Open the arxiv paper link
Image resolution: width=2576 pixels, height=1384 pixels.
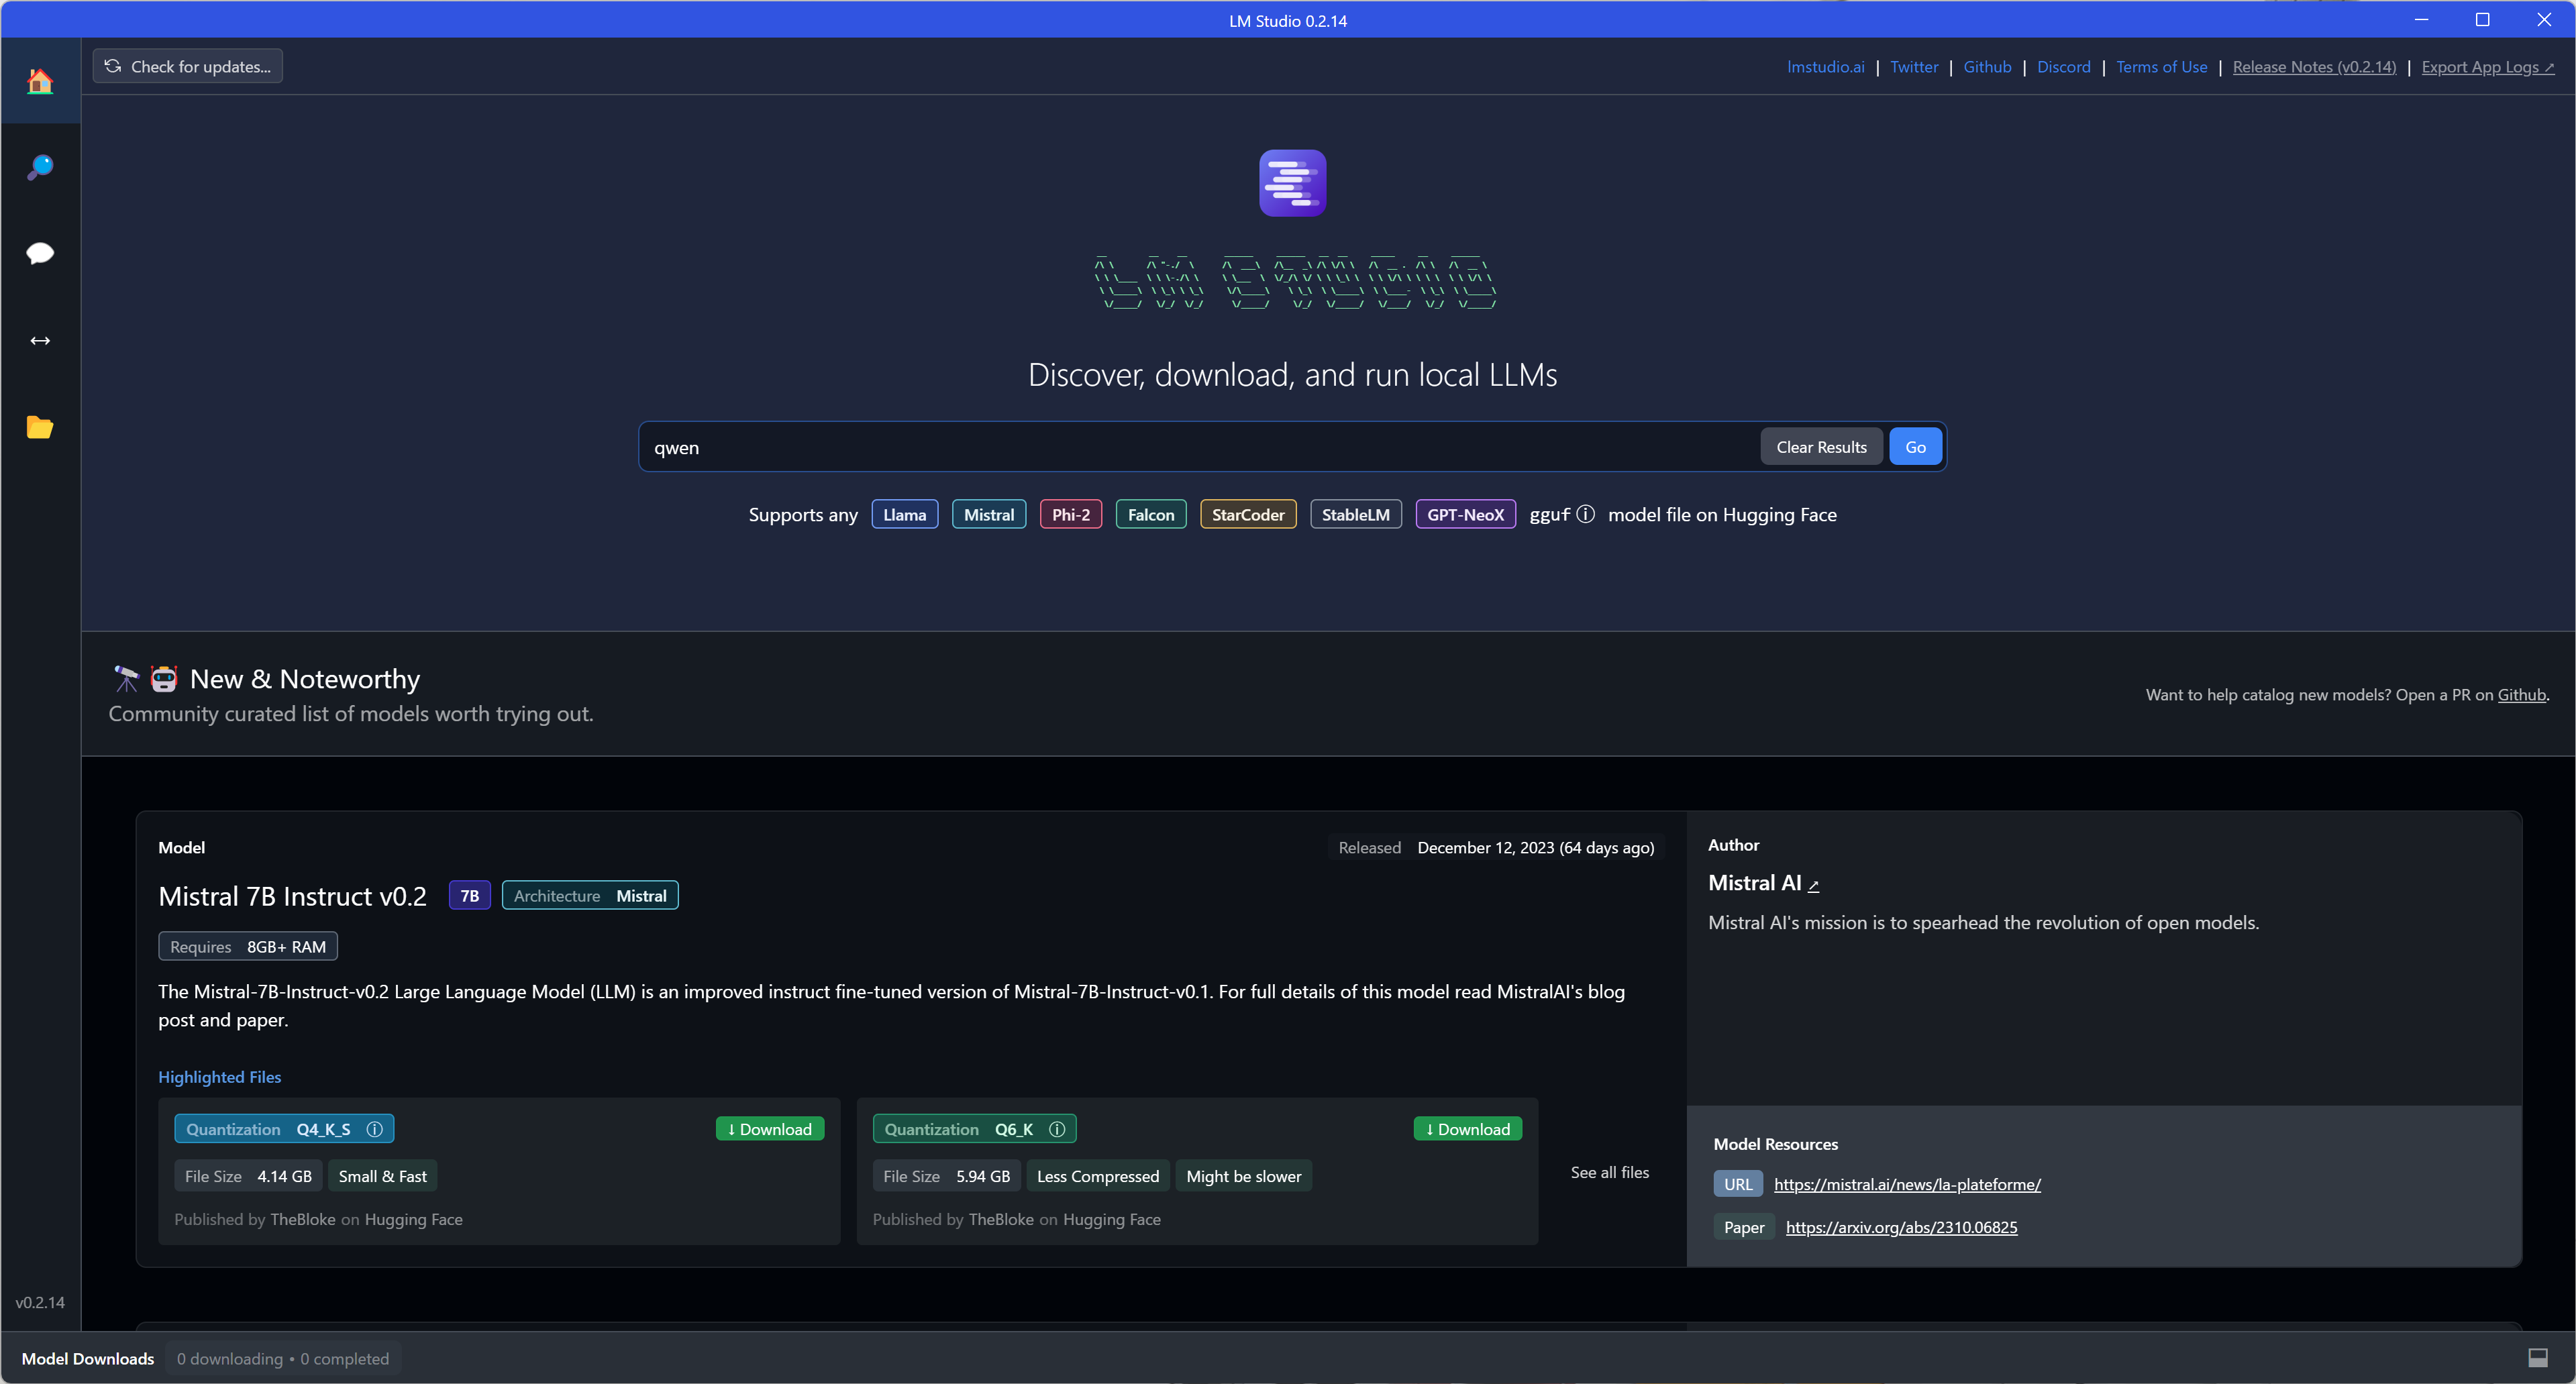click(x=1900, y=1227)
